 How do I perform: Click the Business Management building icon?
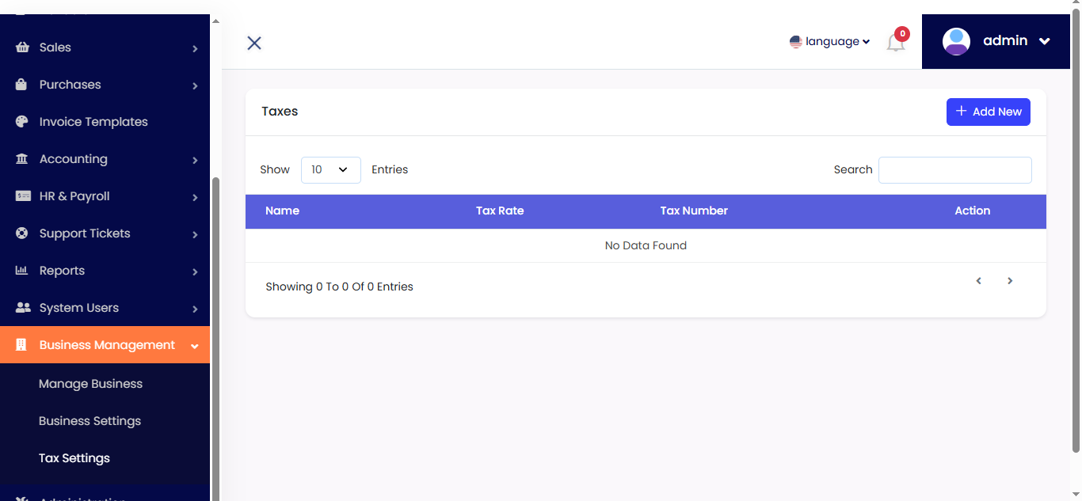(21, 345)
